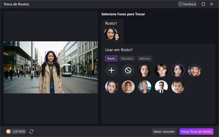Click the face detection box in preview
The image size is (219, 137).
51,57
